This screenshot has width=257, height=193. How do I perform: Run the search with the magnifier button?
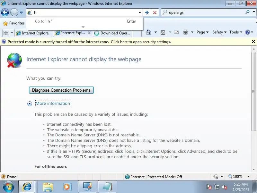[x=247, y=12]
